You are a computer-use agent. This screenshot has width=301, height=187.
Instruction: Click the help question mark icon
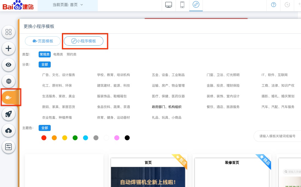273,5
